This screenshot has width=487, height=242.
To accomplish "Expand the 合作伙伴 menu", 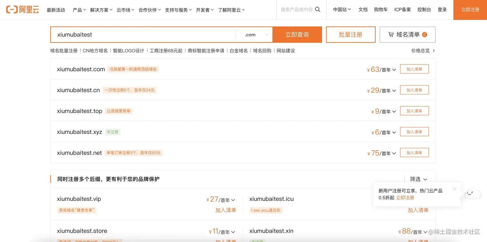I will click(149, 10).
